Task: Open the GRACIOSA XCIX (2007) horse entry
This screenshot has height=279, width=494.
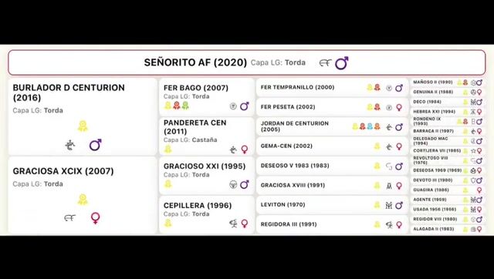Action: click(83, 195)
